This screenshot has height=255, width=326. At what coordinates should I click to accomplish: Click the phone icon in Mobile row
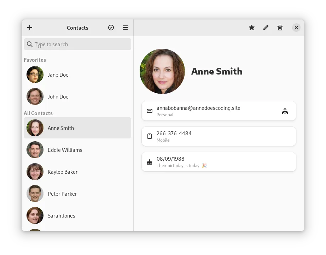pyautogui.click(x=150, y=136)
